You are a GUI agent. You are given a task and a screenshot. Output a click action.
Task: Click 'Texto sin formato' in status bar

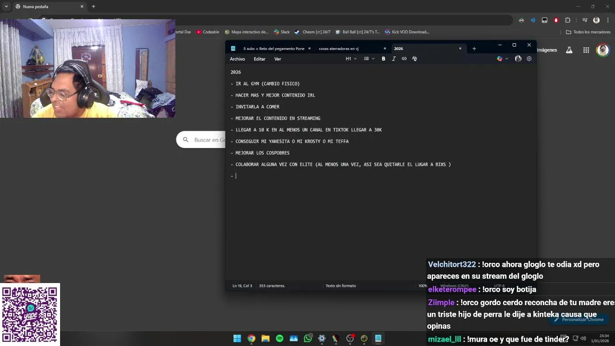point(341,286)
